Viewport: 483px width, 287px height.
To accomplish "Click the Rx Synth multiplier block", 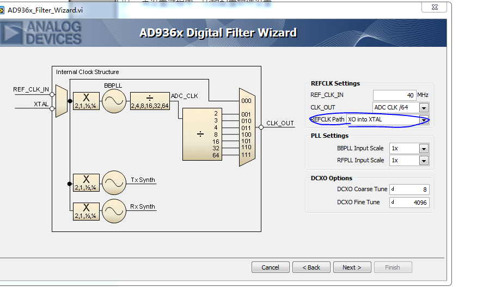I will pyautogui.click(x=86, y=211).
